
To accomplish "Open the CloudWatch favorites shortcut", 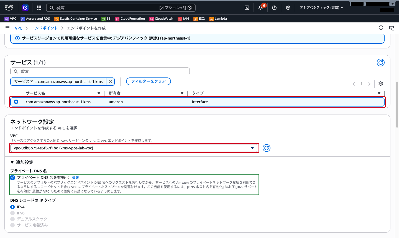I will (161, 19).
